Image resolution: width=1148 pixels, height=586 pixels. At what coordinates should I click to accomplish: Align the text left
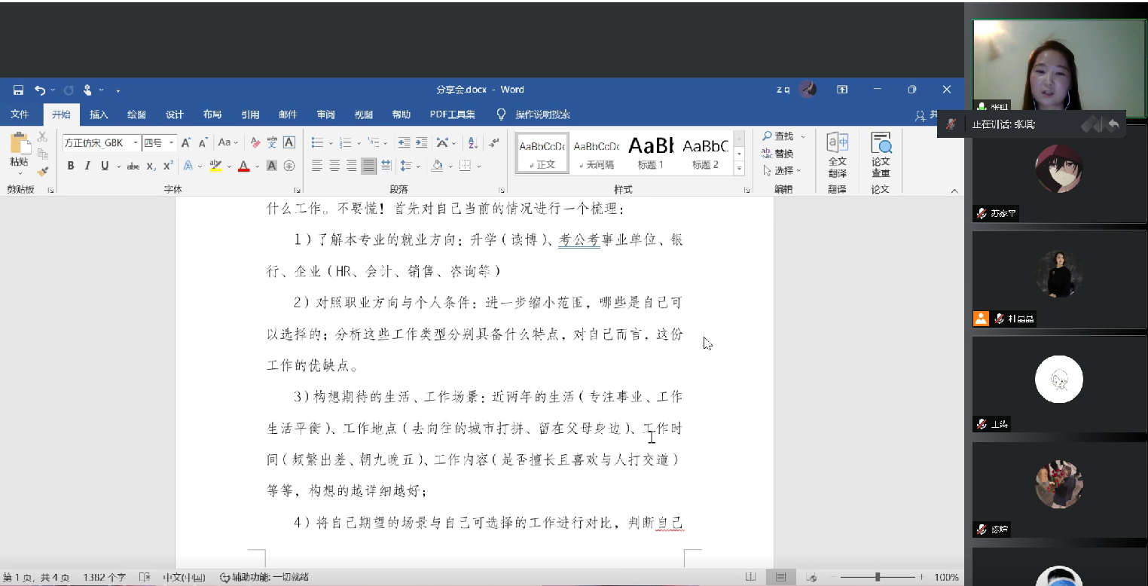pyautogui.click(x=317, y=166)
